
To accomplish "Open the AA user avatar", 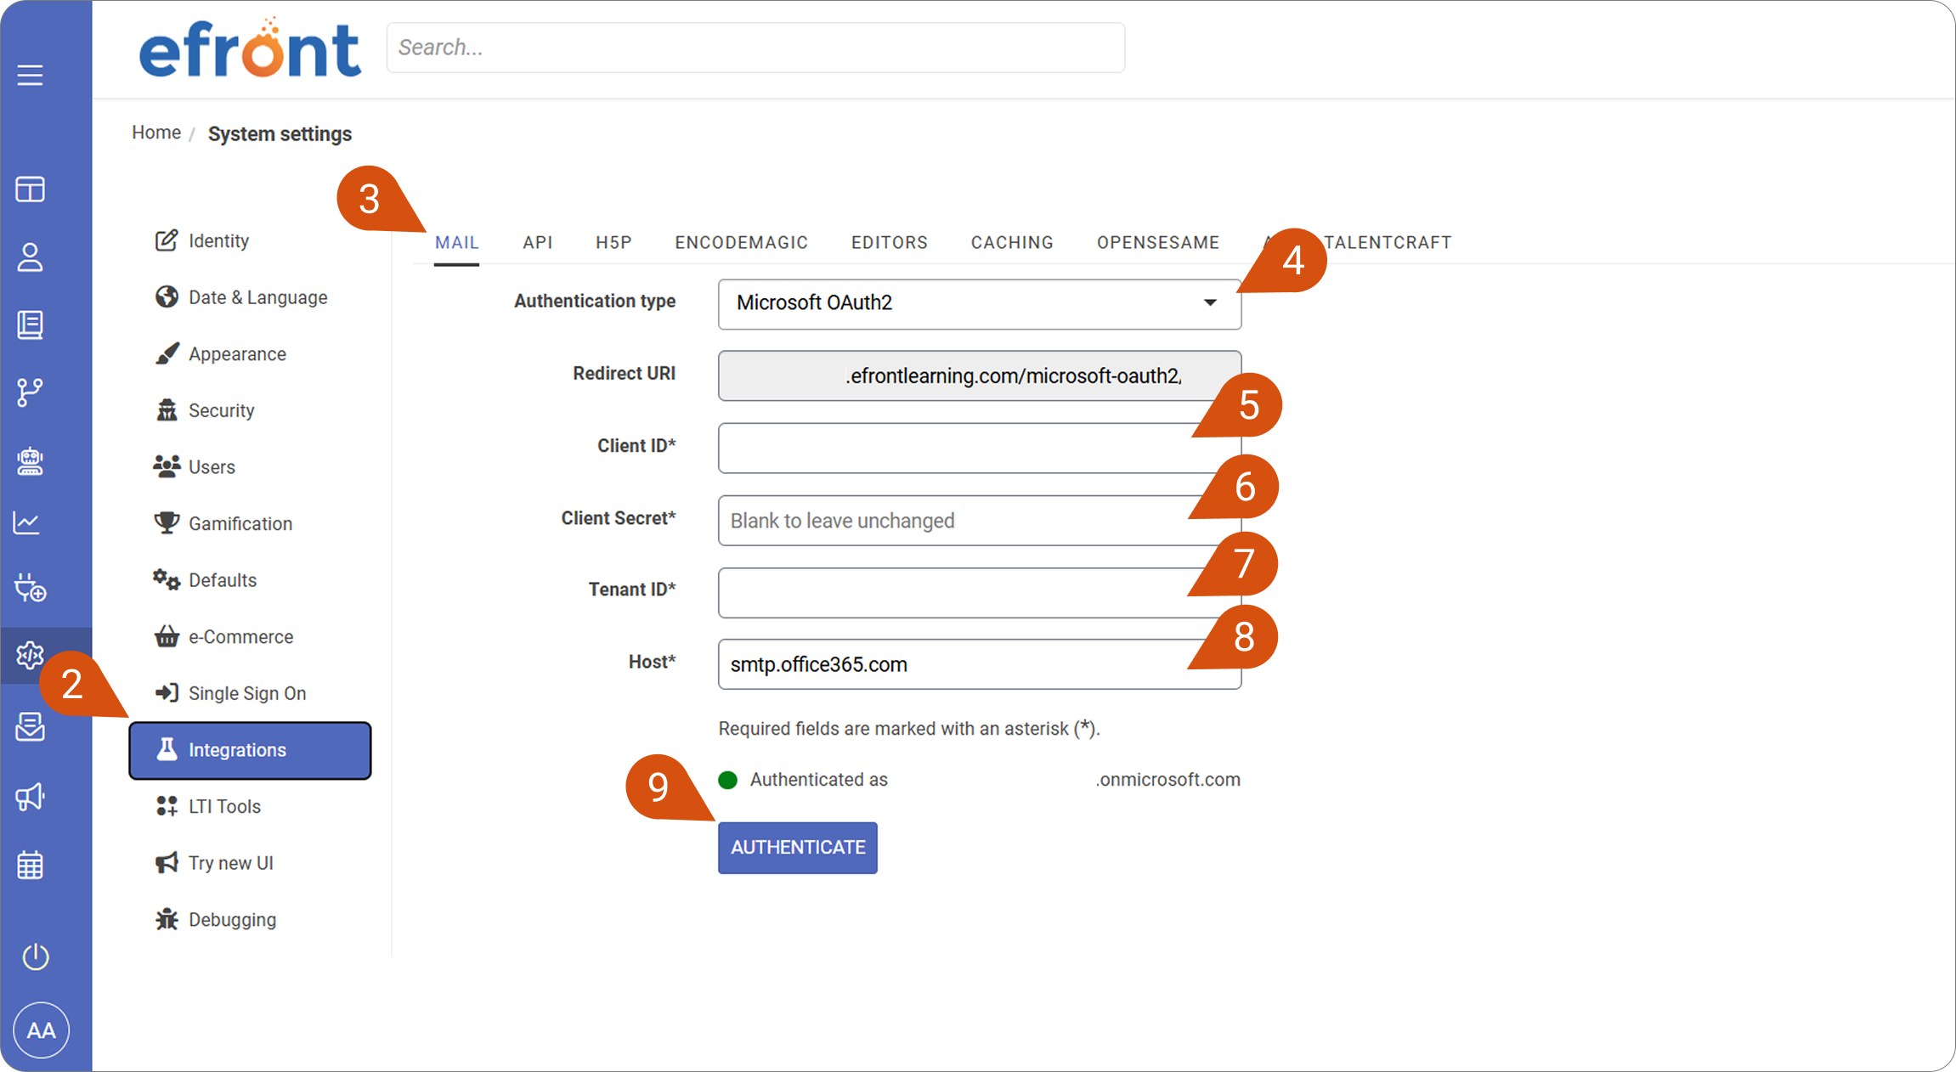I will (41, 1030).
